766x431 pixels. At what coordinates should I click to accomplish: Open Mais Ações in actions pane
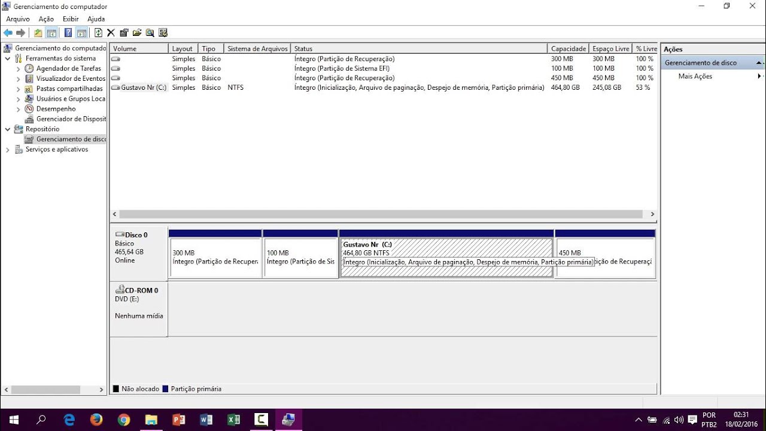[695, 77]
